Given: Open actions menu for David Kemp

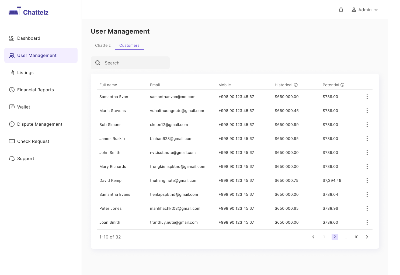Looking at the screenshot, I should point(367,180).
